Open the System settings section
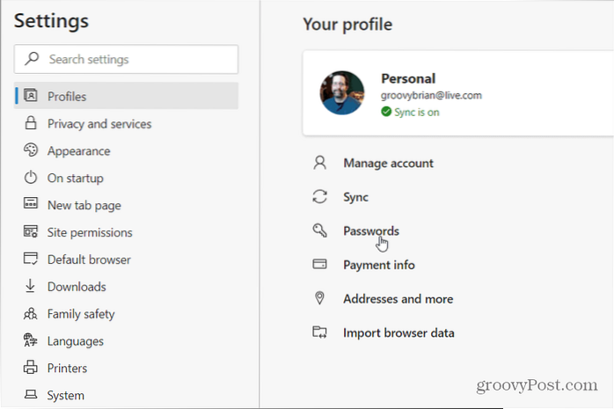 tap(66, 396)
